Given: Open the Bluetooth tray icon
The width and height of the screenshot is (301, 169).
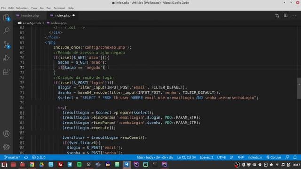Looking at the screenshot, I should [x=244, y=165].
